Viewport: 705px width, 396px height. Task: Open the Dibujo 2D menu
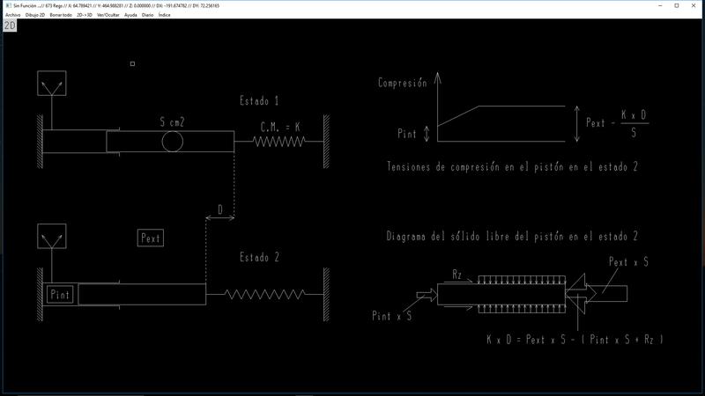(x=35, y=15)
